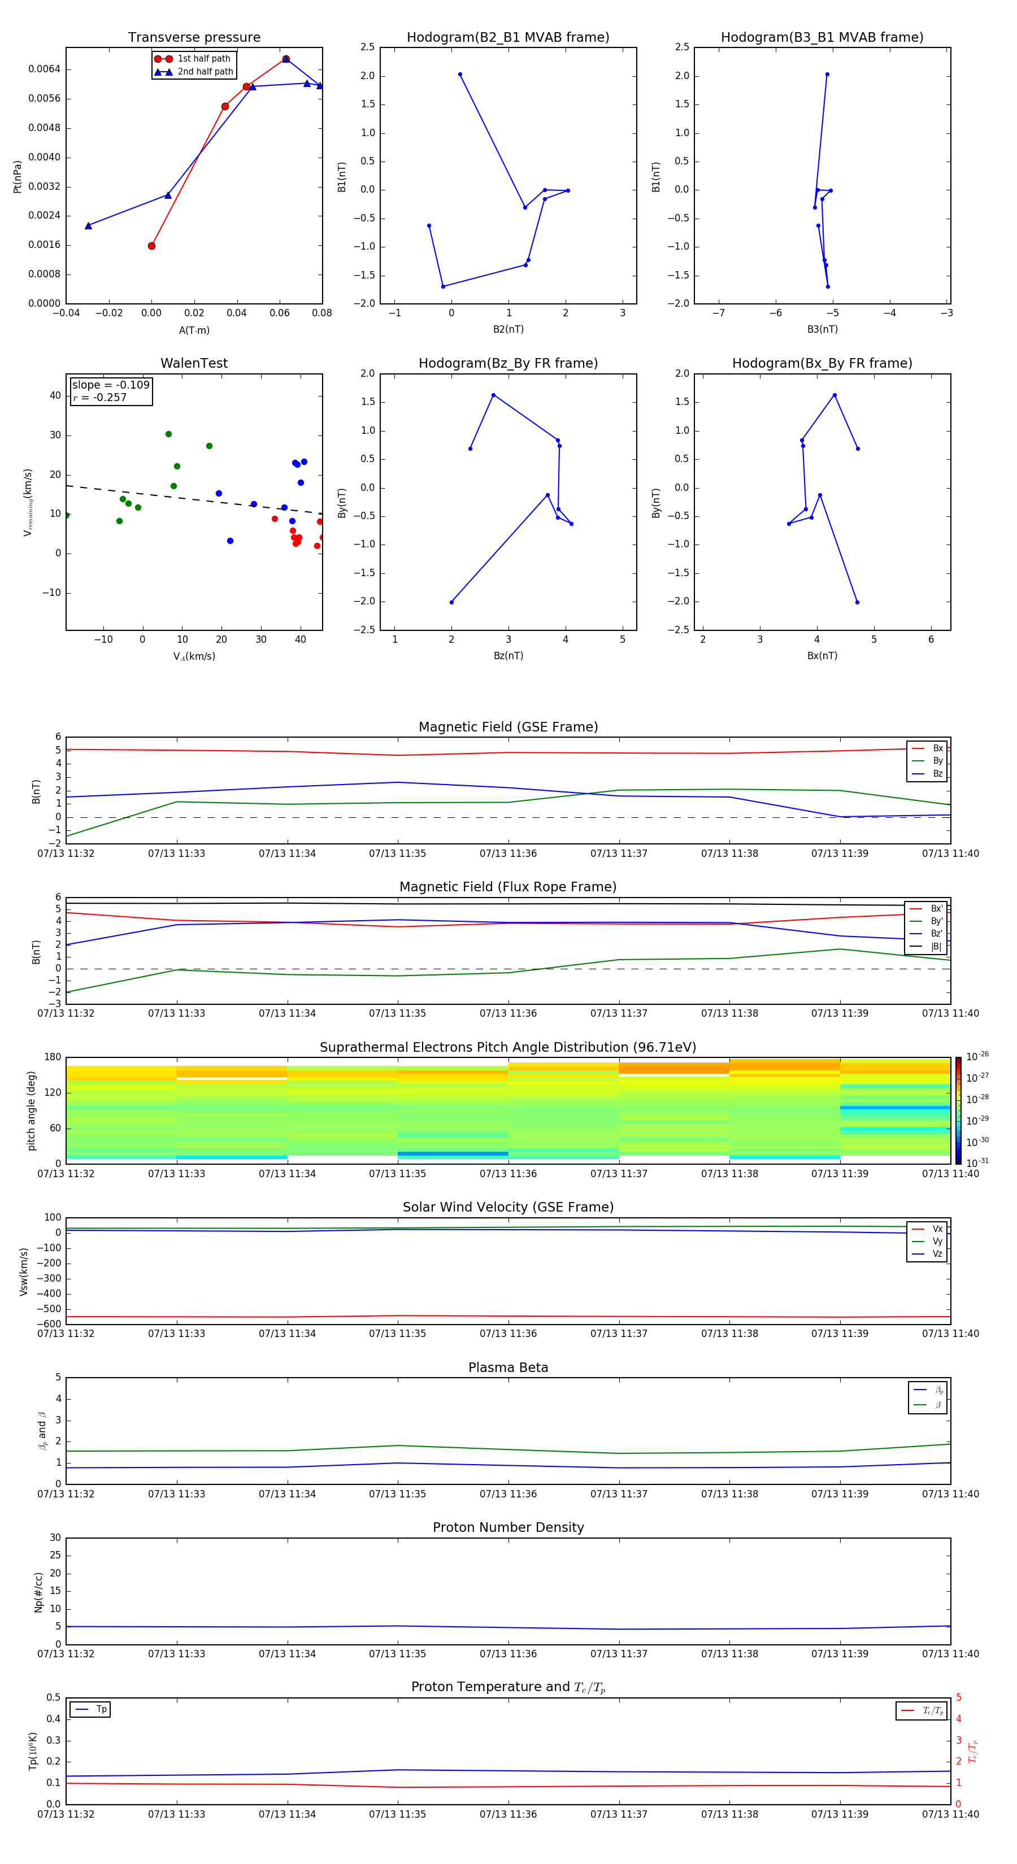The image size is (1017, 1864).
Task: Select the Bx' legend entry
Action: [x=927, y=909]
